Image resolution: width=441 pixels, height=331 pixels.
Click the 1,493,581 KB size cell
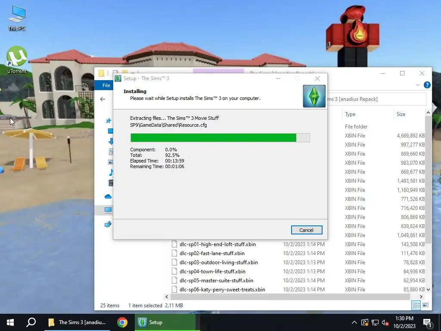[410, 181]
